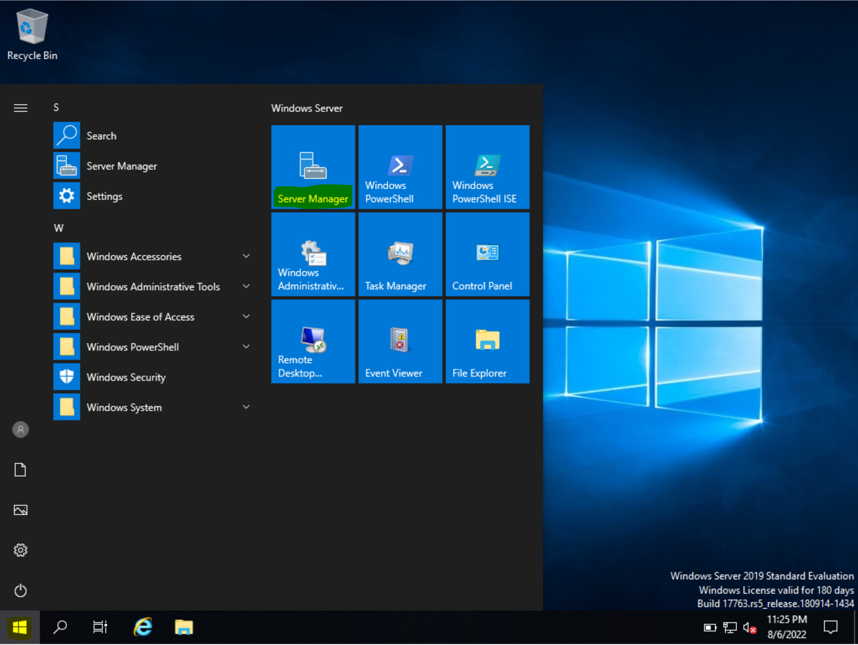Expand the hamburger menu in Start
This screenshot has width=858, height=645.
[x=20, y=108]
